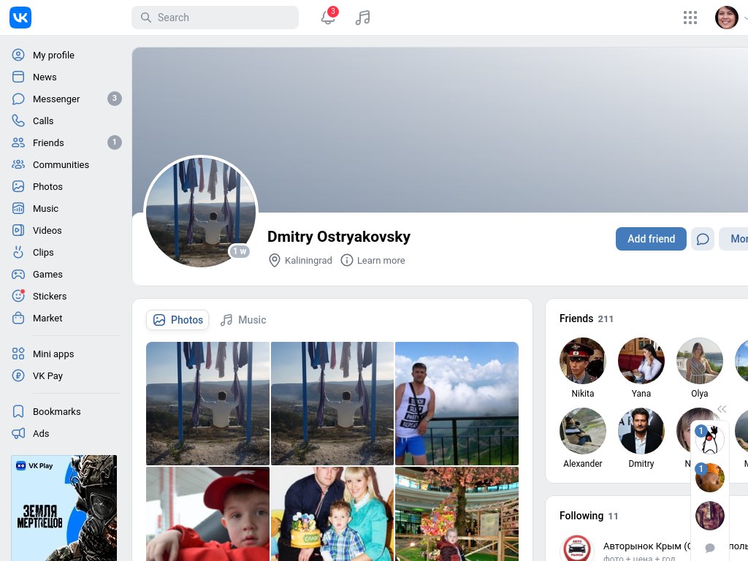The height and width of the screenshot is (561, 748).
Task: Open Learn more profile details
Action: point(373,261)
